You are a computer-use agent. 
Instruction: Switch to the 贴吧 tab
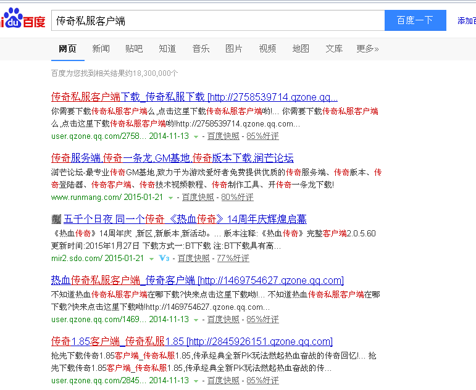(134, 49)
